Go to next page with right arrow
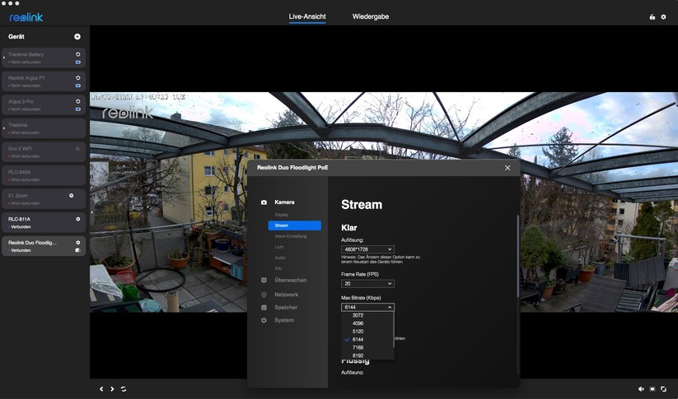Image resolution: width=678 pixels, height=399 pixels. (x=112, y=389)
